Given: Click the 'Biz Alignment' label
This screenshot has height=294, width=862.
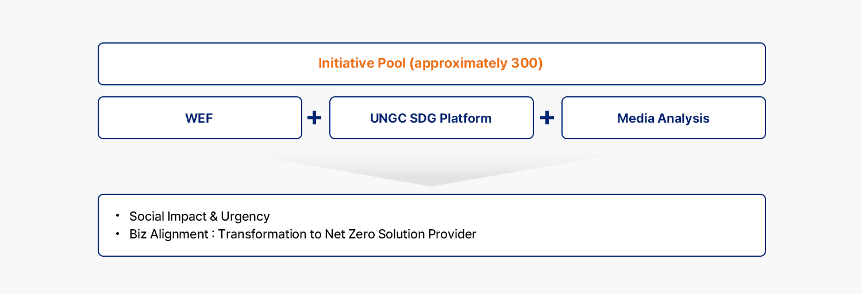Looking at the screenshot, I should 167,234.
